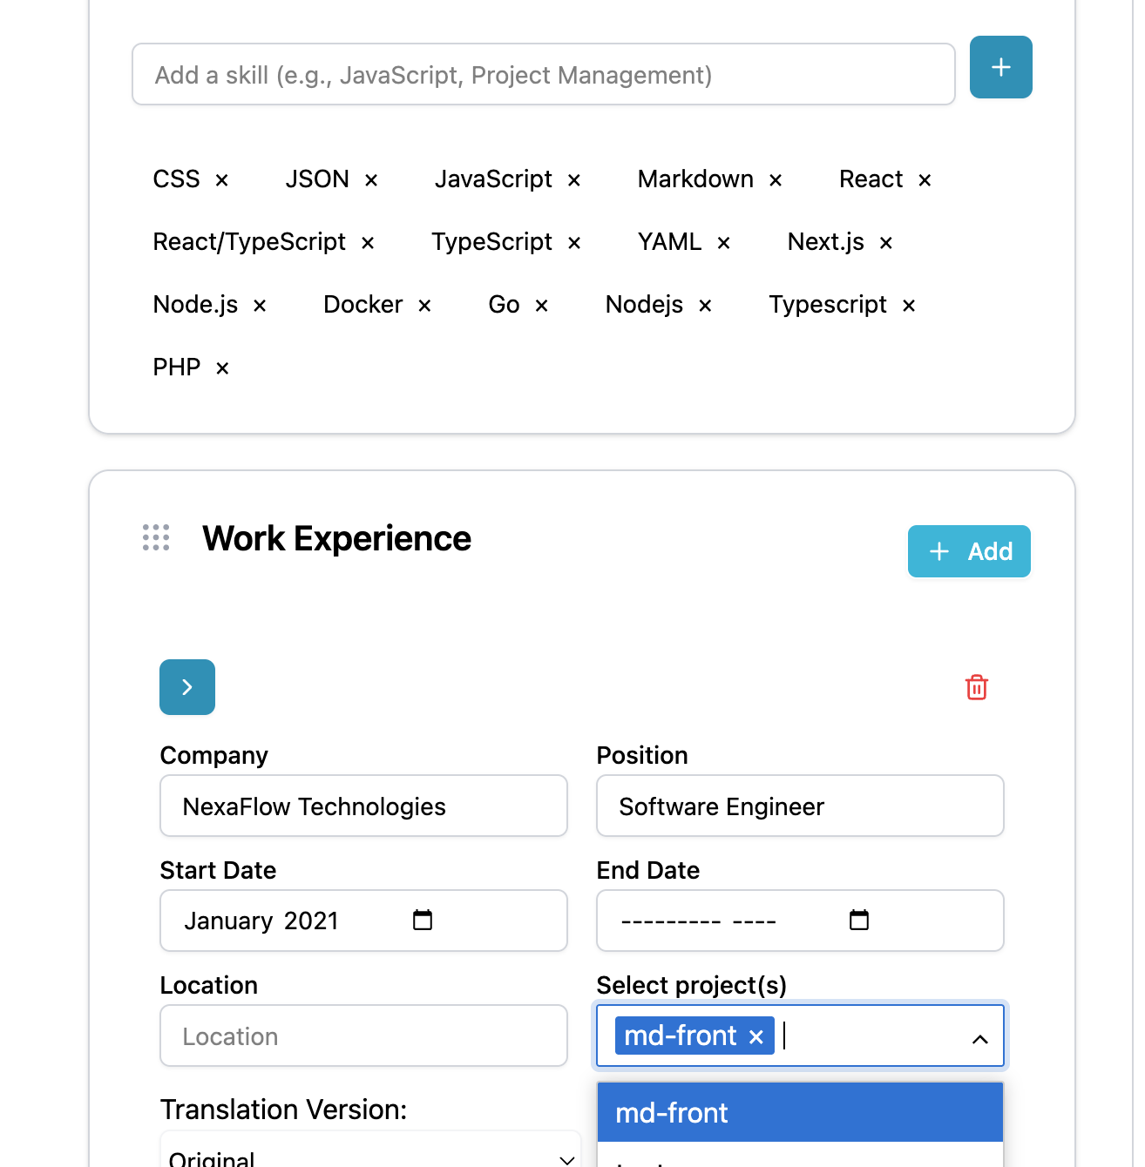Expand the work experience details

186,687
